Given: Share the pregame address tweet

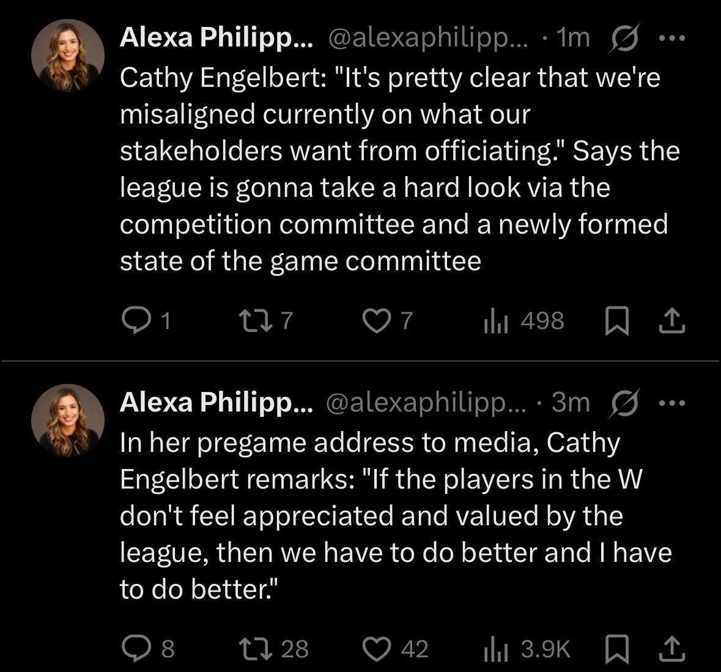Looking at the screenshot, I should click(x=671, y=648).
